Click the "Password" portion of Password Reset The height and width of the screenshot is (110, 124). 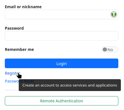click(12, 81)
